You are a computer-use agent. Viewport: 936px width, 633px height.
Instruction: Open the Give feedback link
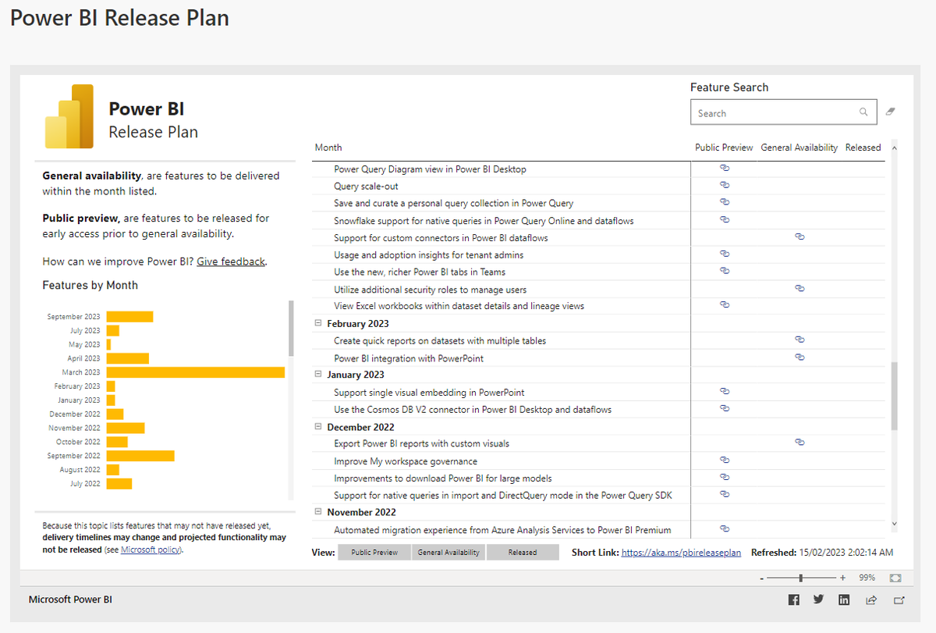[230, 261]
